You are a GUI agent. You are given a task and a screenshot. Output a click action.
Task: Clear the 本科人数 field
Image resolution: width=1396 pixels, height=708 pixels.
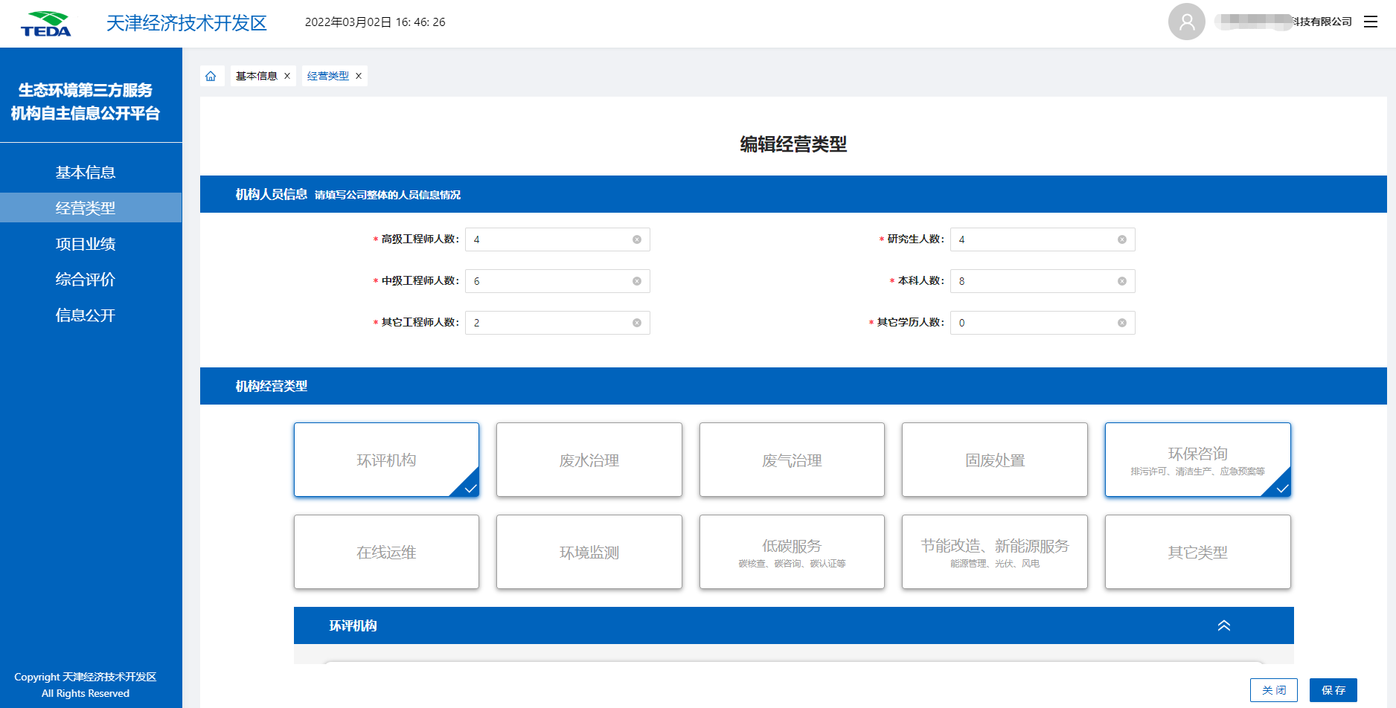(x=1122, y=281)
